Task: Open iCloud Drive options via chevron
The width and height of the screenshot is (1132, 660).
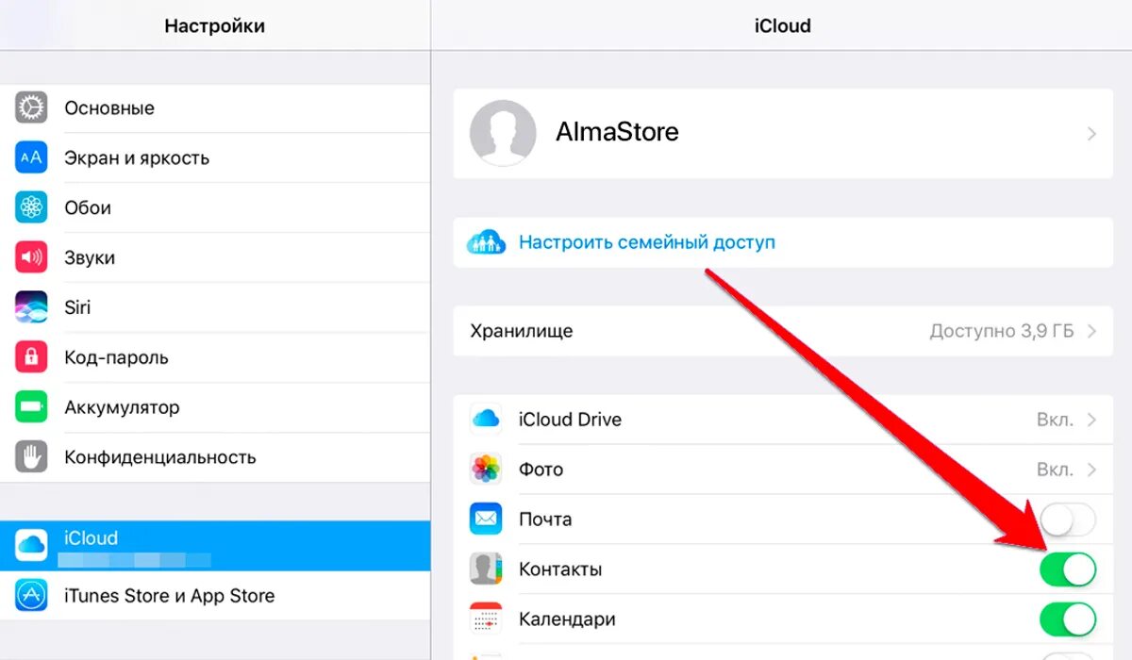Action: coord(1091,420)
